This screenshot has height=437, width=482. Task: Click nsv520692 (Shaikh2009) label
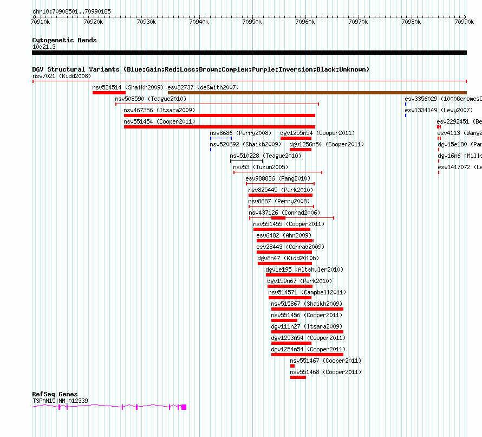(x=245, y=144)
